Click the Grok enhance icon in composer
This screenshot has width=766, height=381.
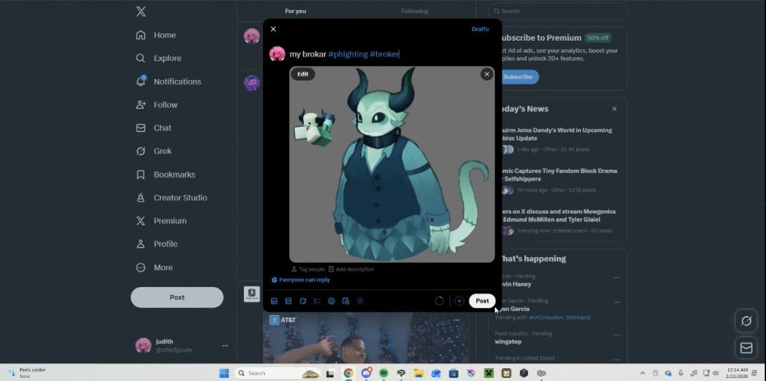[x=303, y=301]
